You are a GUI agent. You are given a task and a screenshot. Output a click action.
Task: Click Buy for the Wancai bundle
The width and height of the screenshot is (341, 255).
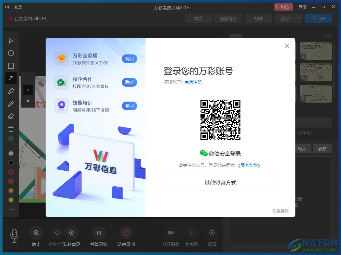pos(129,59)
